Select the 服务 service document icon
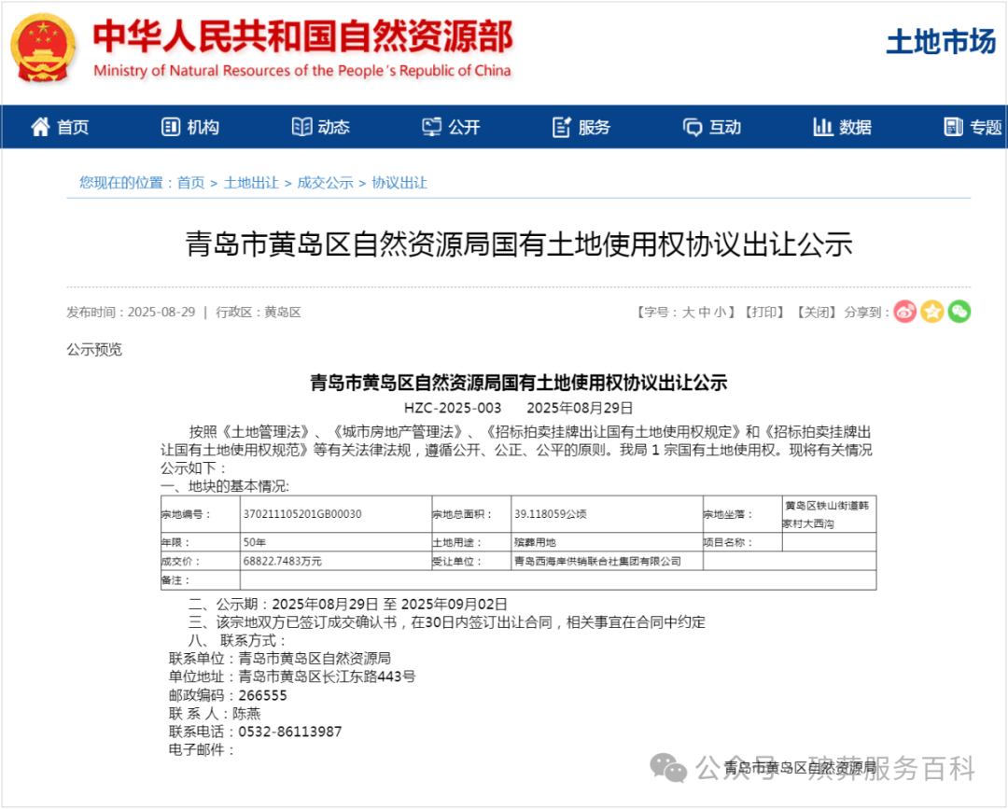The image size is (1008, 809). (x=561, y=125)
